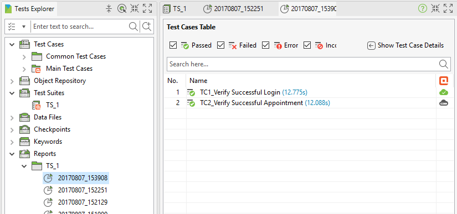The height and width of the screenshot is (214, 457).
Task: Select Main Test Cases folder label
Action: (x=69, y=69)
